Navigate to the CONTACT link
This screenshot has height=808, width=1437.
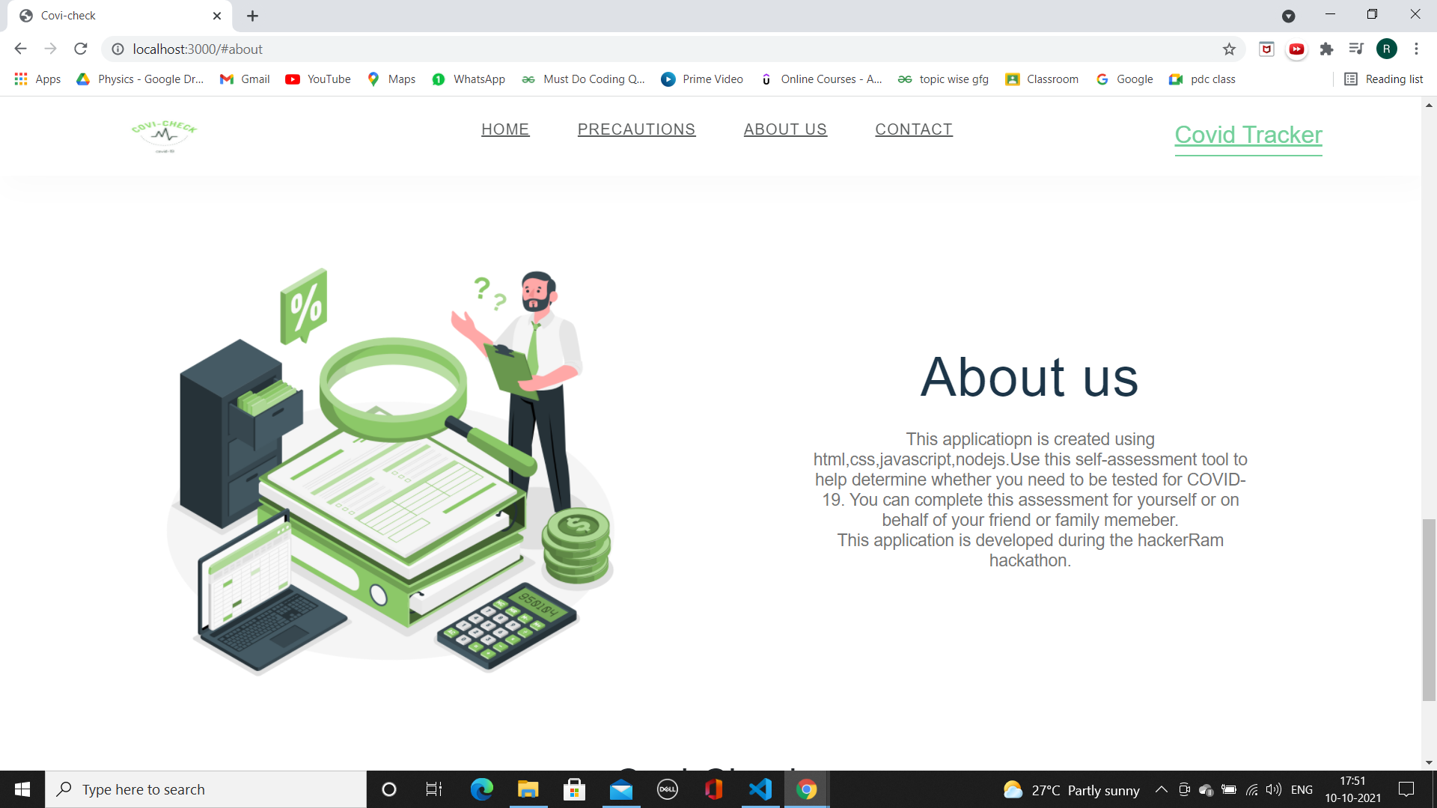point(914,129)
